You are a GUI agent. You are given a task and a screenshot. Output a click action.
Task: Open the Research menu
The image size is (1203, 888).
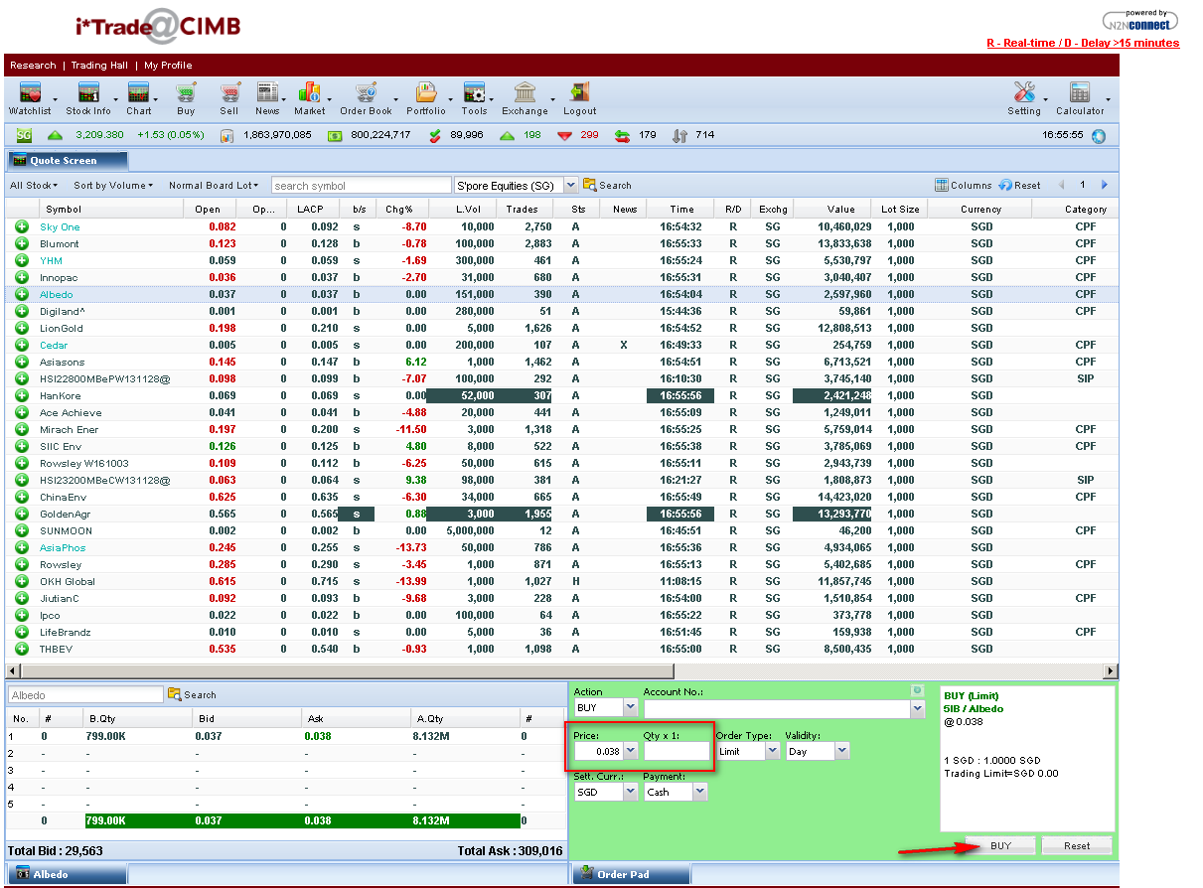pyautogui.click(x=33, y=66)
